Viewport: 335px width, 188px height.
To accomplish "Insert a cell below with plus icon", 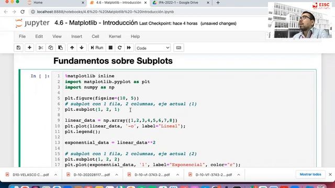I will [x=29, y=48].
